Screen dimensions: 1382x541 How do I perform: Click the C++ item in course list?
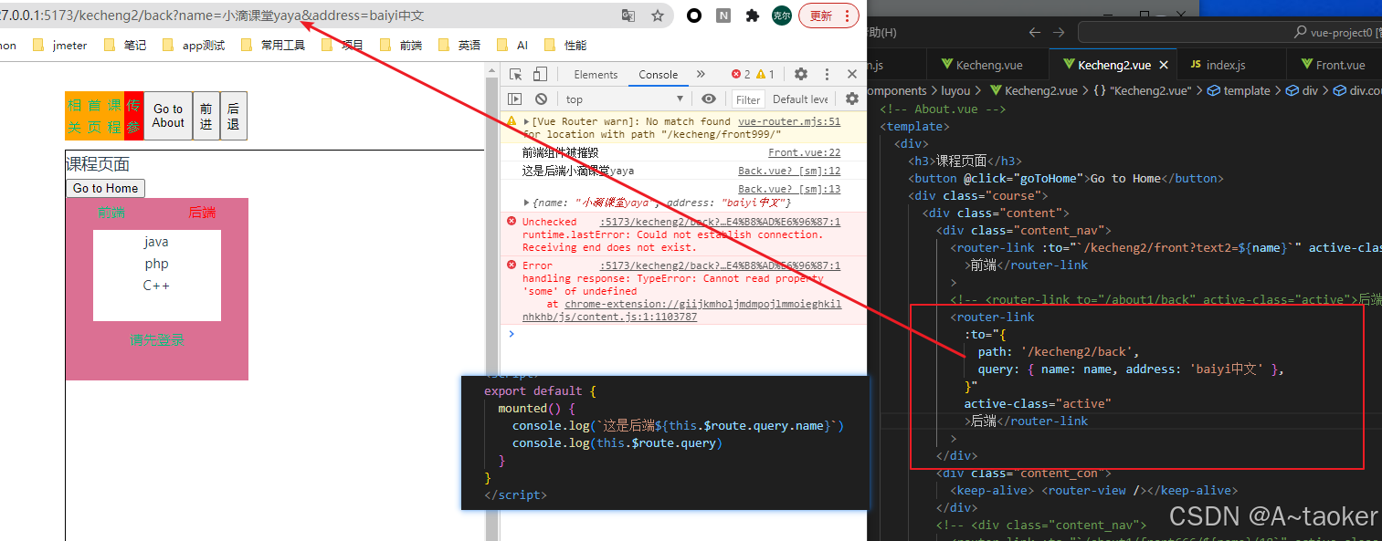[x=156, y=286]
